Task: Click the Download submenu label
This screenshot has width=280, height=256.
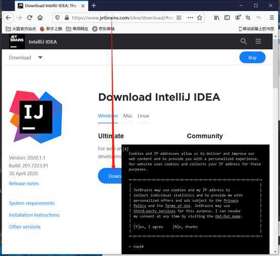Action: (x=20, y=58)
